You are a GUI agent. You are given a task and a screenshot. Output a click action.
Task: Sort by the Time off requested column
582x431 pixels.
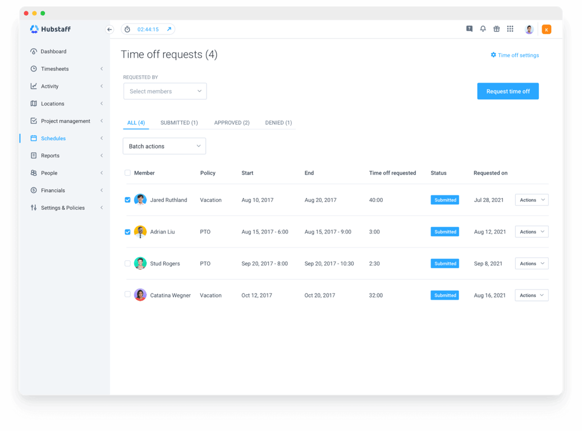[392, 173]
